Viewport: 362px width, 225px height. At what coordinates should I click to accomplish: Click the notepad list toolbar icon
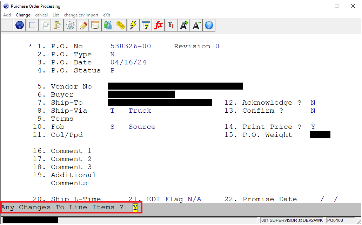point(95,25)
